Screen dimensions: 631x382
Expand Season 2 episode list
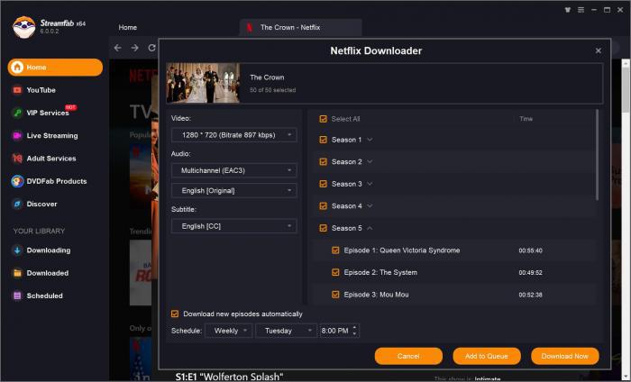pyautogui.click(x=370, y=161)
